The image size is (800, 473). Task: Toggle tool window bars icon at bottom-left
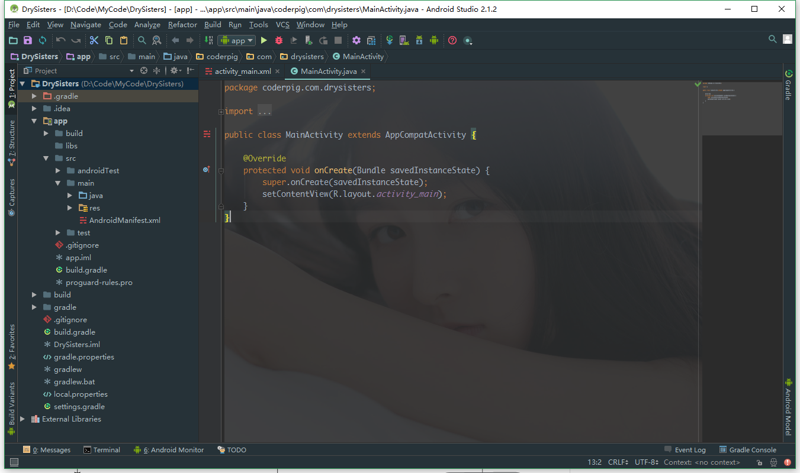point(14,462)
